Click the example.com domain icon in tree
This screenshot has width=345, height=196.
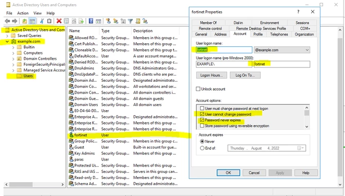coord(14,41)
